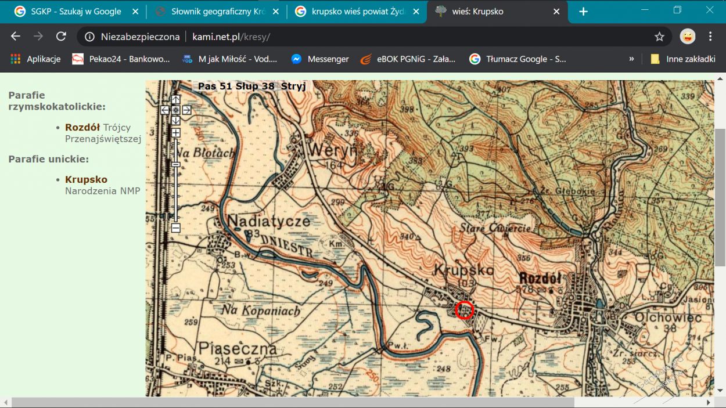
Task: Close the wieś: Krupsko tab
Action: (556, 12)
